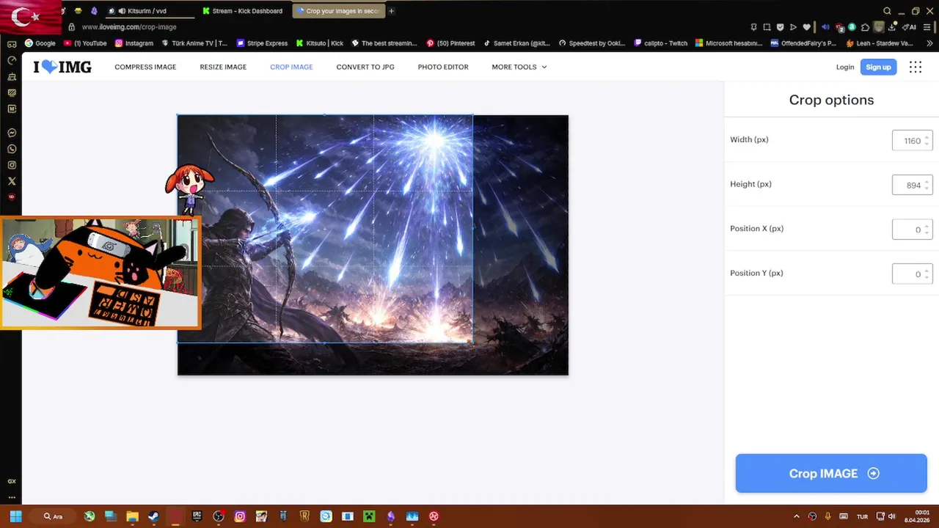Open X (Twitter) in the Opera sidebar
Viewport: 939px width, 528px height.
point(12,181)
